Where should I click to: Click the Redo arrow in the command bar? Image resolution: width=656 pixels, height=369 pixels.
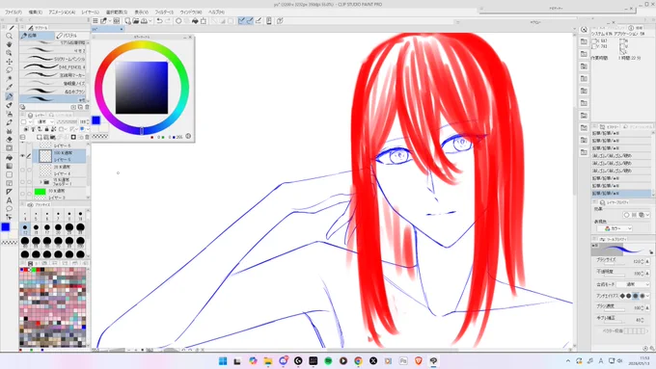[x=168, y=21]
